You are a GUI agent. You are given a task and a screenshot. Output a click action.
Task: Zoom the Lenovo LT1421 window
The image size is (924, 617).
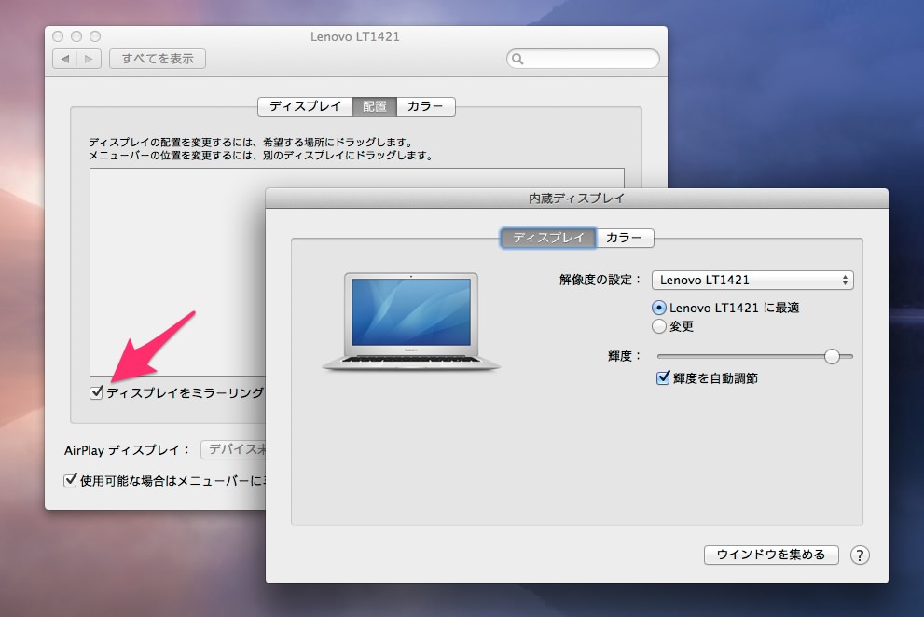click(x=95, y=36)
